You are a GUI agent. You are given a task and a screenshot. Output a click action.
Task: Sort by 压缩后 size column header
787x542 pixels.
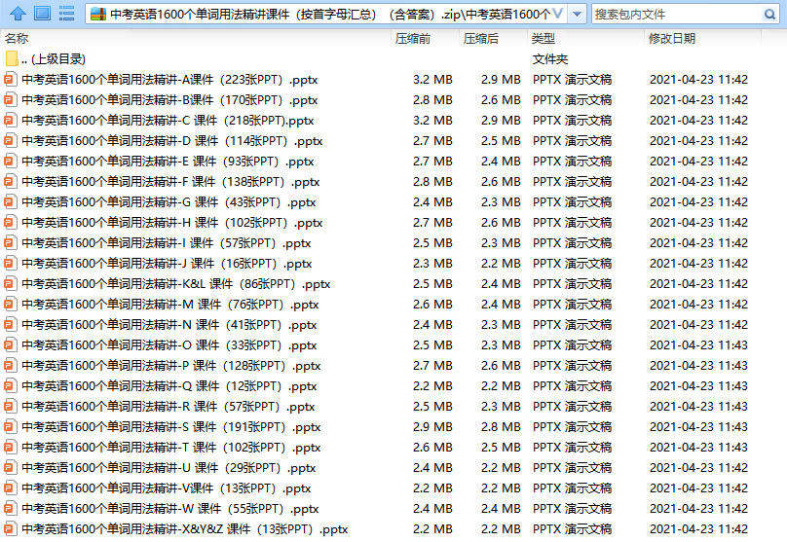point(480,38)
